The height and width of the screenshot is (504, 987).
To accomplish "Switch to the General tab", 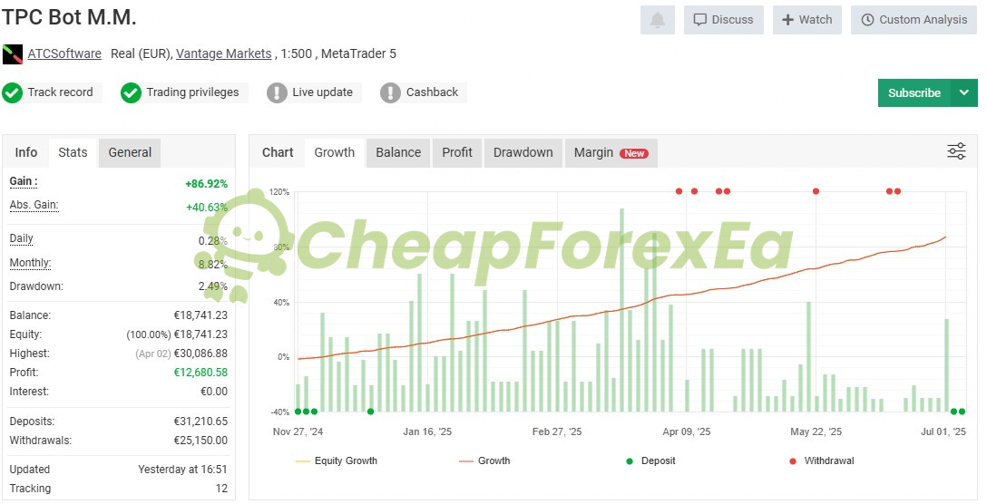I will pyautogui.click(x=130, y=152).
